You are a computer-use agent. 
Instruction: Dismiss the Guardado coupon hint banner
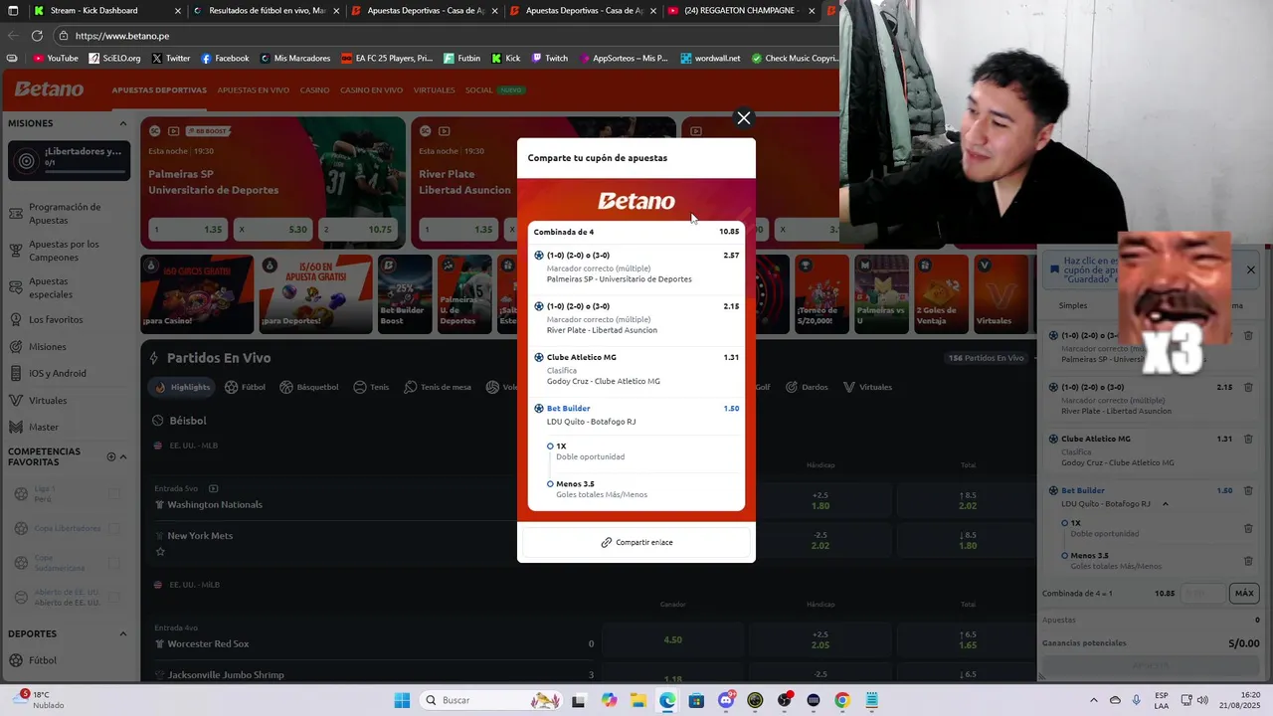pos(1251,269)
